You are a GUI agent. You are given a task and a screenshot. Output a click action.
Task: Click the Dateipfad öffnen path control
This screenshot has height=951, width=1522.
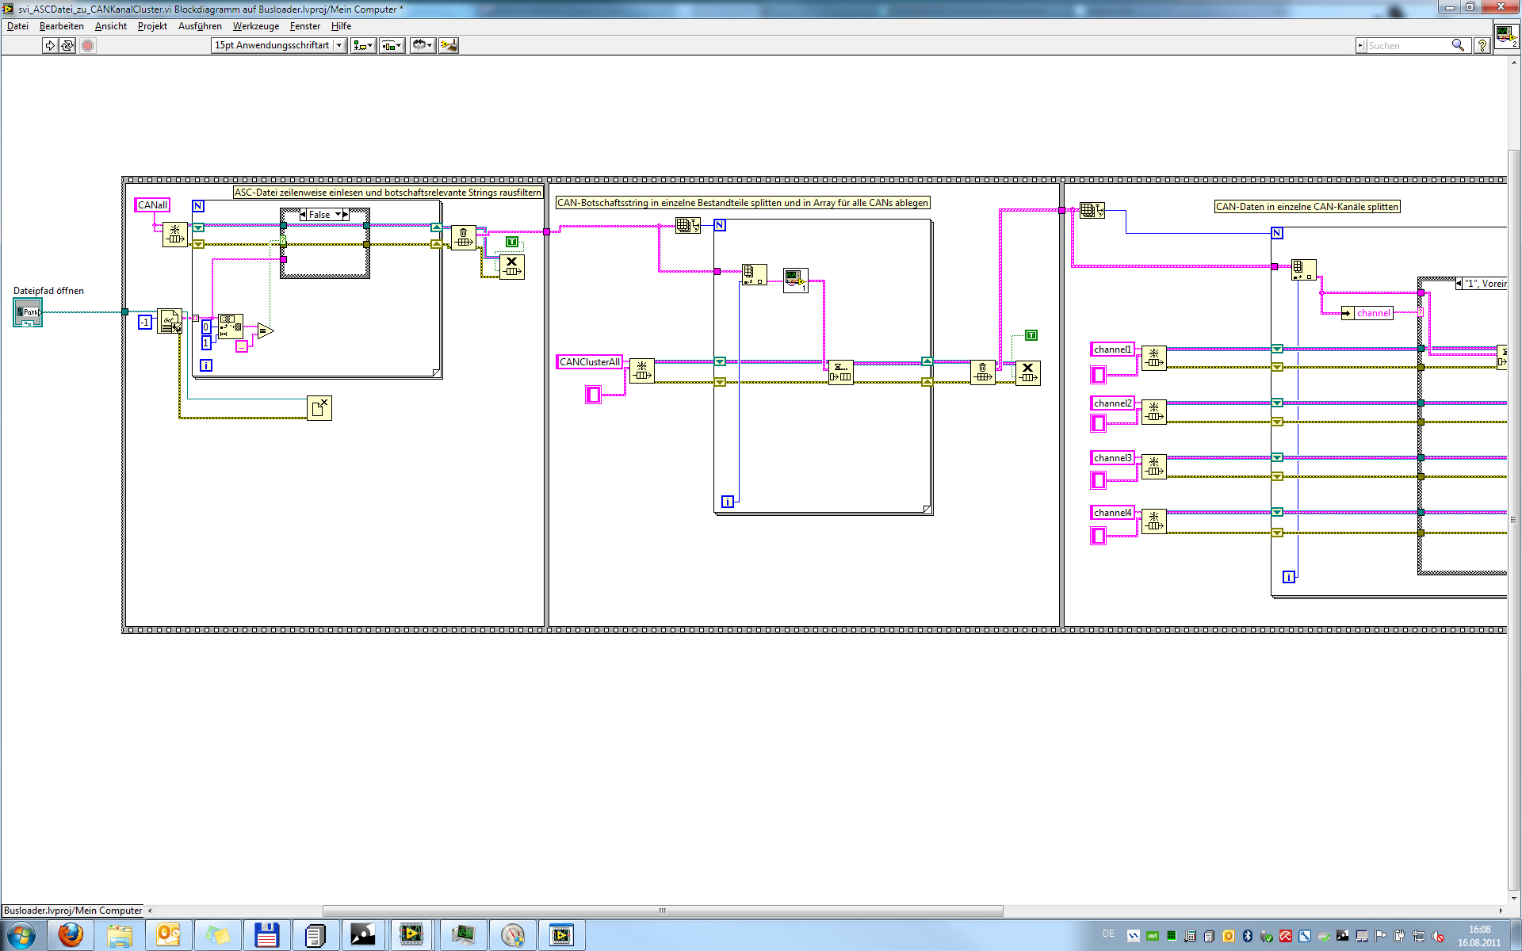click(x=28, y=312)
